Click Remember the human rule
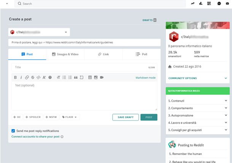 [185, 154]
